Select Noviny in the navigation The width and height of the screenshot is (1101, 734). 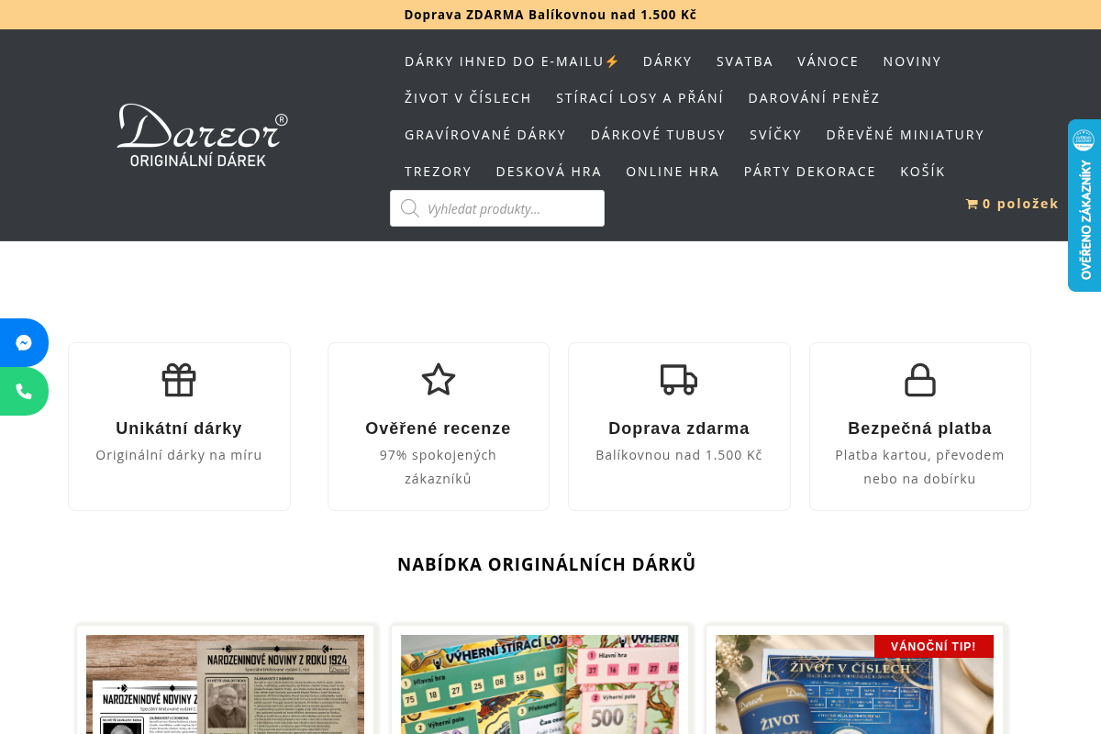913,61
